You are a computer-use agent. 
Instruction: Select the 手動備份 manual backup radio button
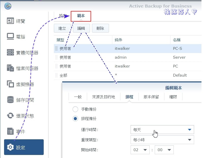[x=75, y=109]
